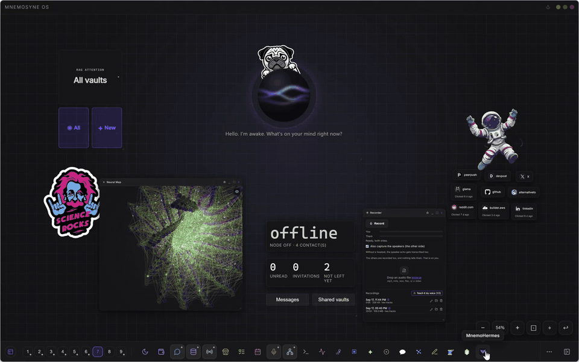Click the blue square icon in the dock
579x362 pixels.
click(354, 352)
